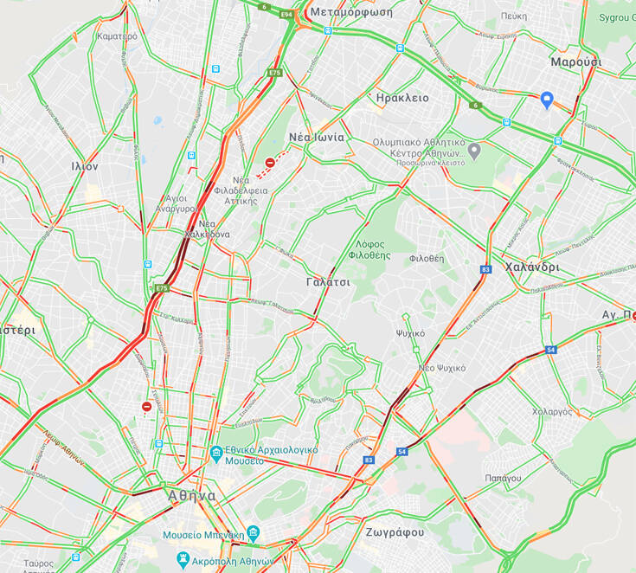Select the E75 shield near Νέα Χαλκηδόνα
This screenshot has height=573, width=636.
[162, 288]
